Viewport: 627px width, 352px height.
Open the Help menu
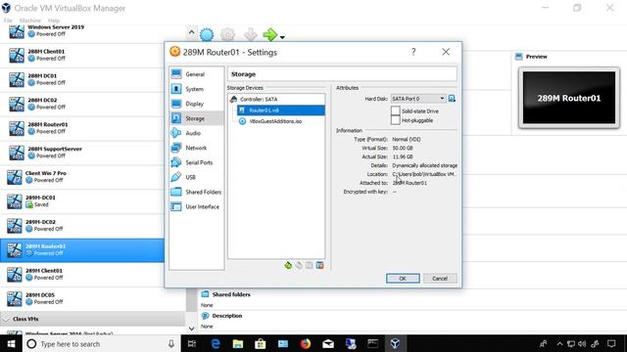coord(54,21)
